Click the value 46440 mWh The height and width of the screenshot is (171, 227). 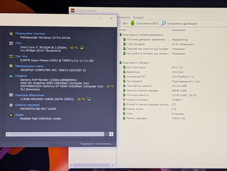click(179, 90)
